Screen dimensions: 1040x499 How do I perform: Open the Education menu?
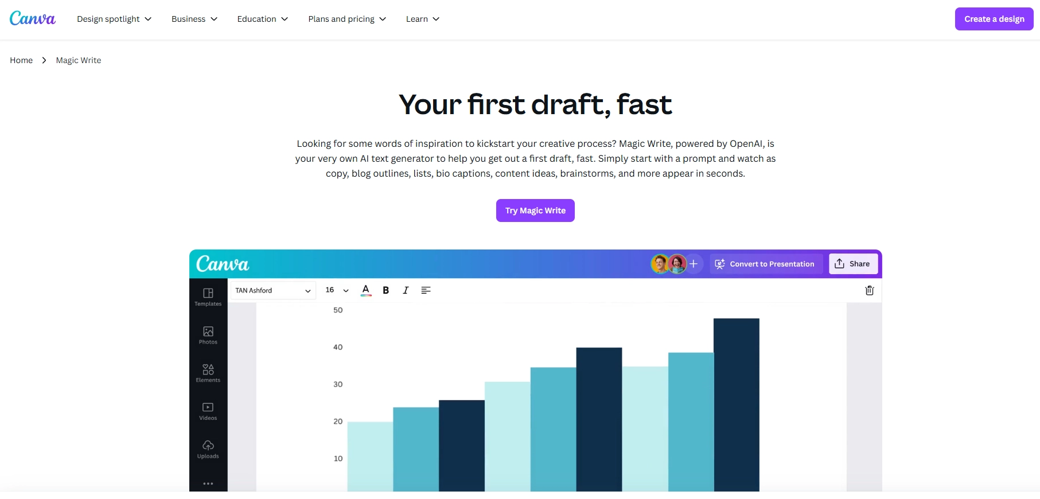pos(263,19)
